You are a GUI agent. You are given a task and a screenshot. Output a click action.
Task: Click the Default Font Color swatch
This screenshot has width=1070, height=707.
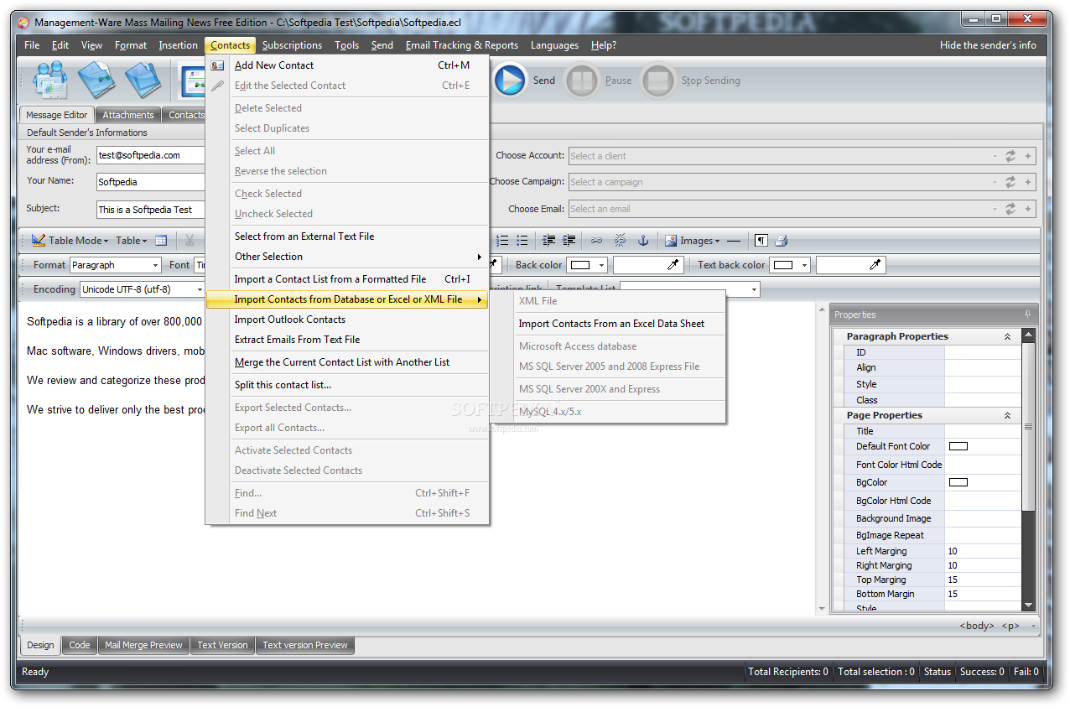coord(958,446)
